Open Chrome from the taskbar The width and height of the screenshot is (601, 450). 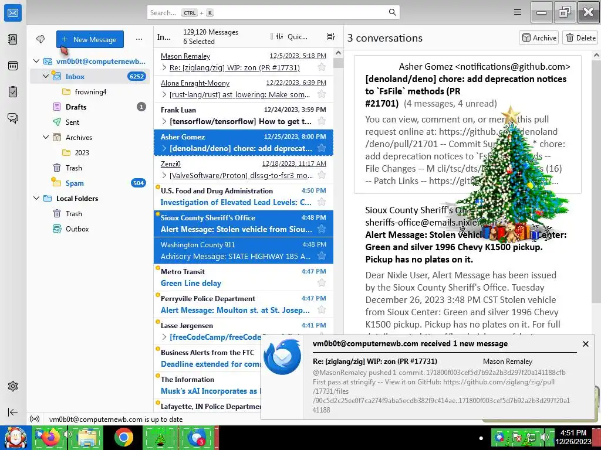click(123, 437)
